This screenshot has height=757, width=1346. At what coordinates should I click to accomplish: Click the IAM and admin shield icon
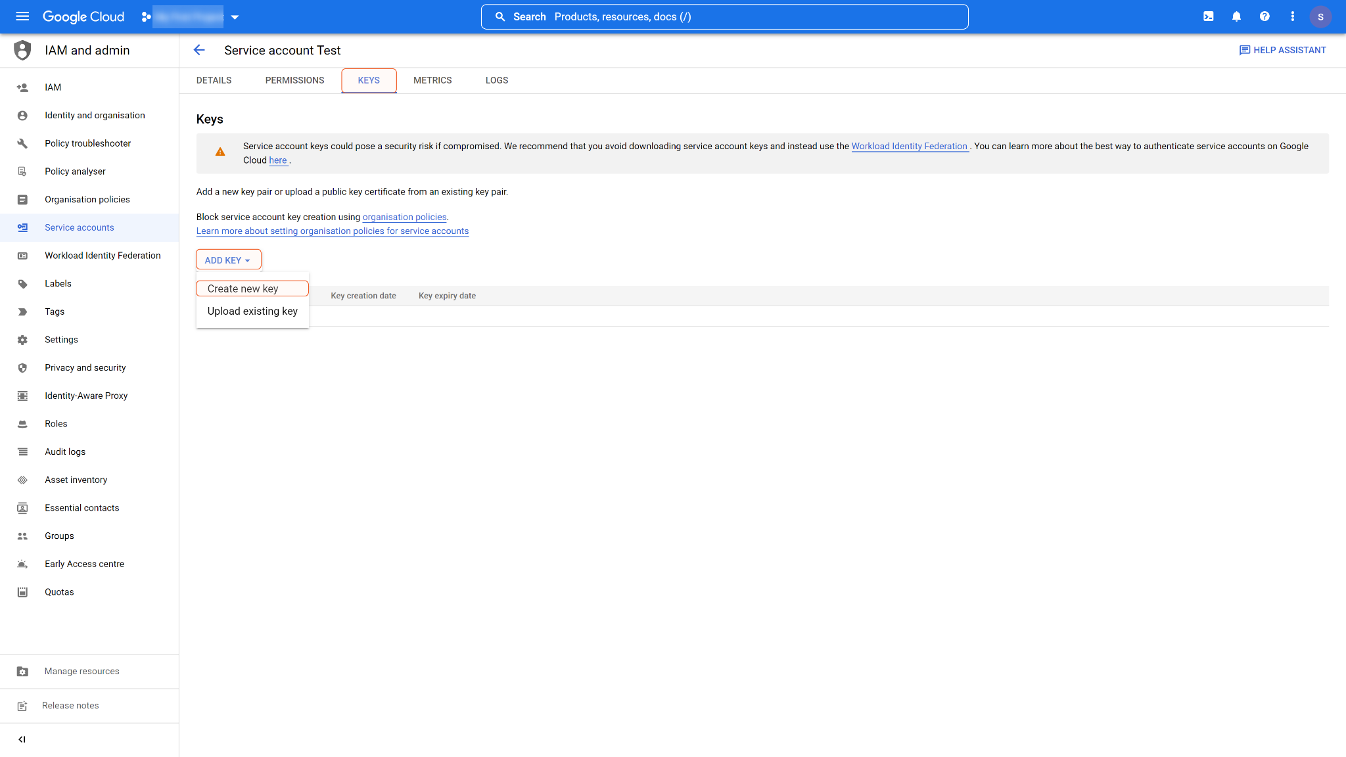click(x=22, y=50)
